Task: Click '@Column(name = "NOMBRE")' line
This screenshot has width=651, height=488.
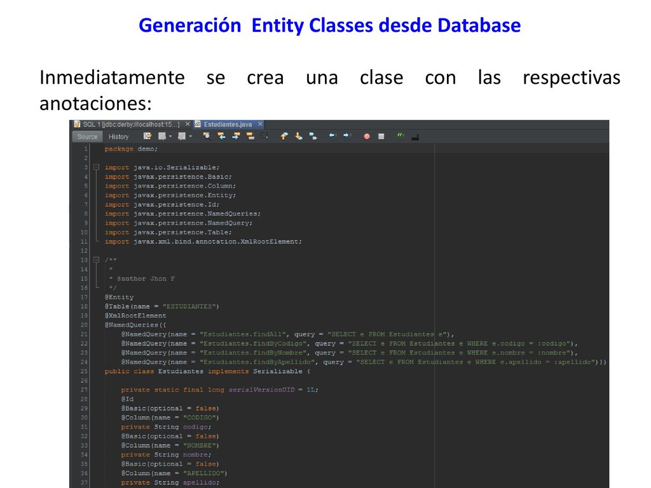Action: [170, 445]
